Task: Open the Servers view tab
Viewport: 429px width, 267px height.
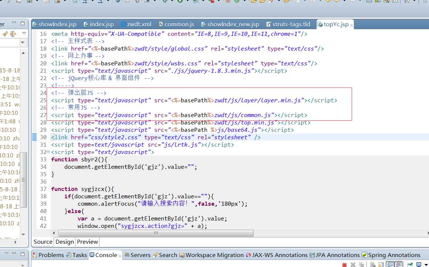Action: point(137,255)
